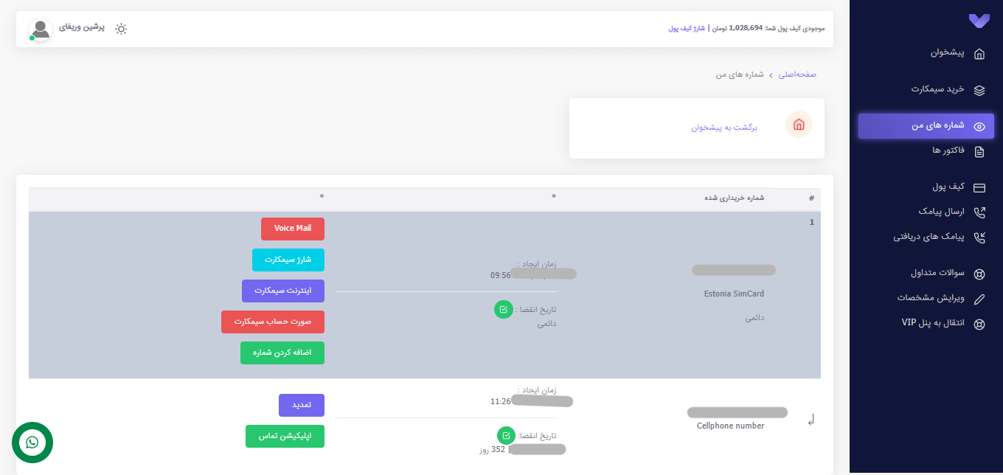Click the فاکتور ها document icon
Image resolution: width=1003 pixels, height=475 pixels.
979,152
